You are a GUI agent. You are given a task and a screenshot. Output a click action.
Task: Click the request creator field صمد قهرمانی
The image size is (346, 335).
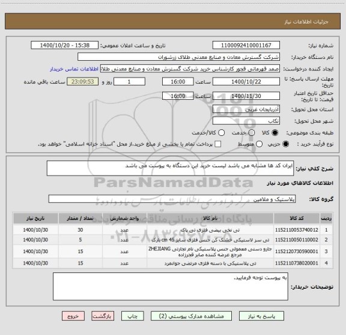coord(190,69)
